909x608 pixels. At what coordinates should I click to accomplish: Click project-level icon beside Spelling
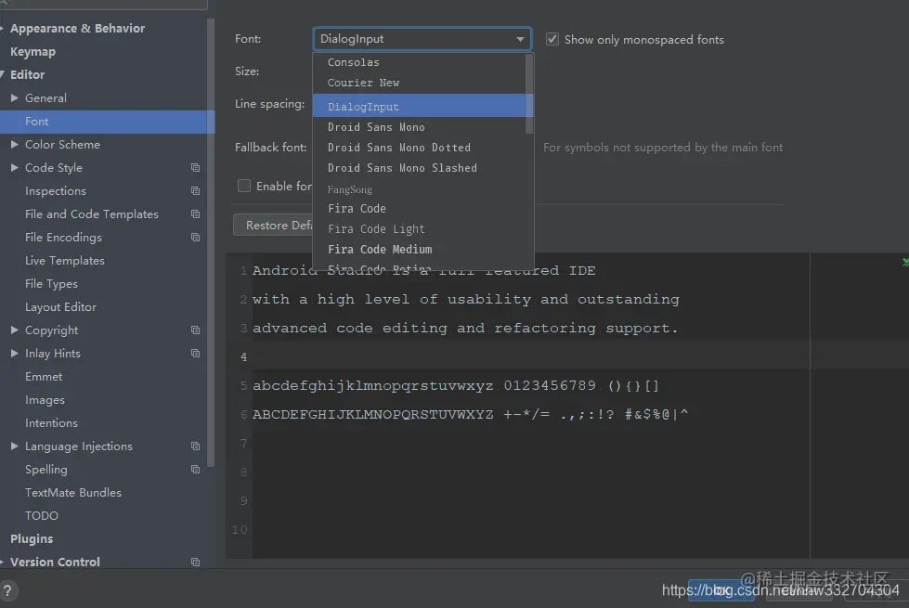coord(195,469)
